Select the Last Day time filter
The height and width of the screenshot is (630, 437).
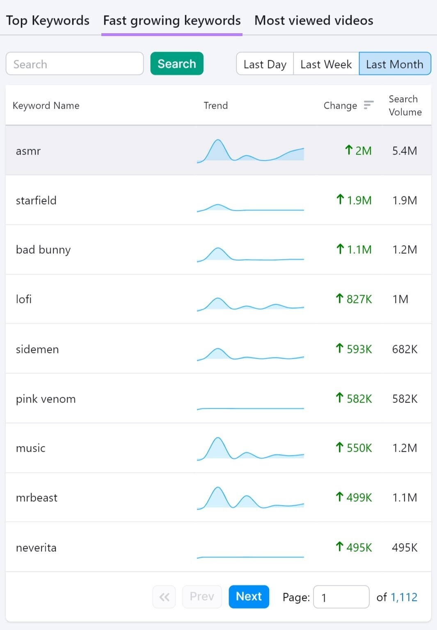[265, 64]
